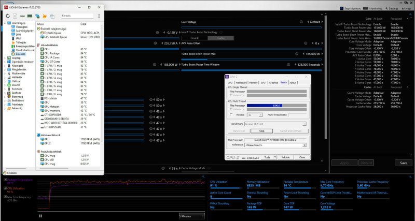The width and height of the screenshot is (415, 221).
Task: Open the 5 Minutes time range dropdown
Action: pyautogui.click(x=191, y=216)
